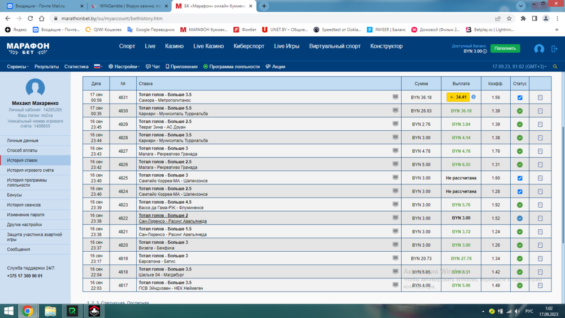The width and height of the screenshot is (565, 318).
Task: Expand the Сервисы dropdown menu
Action: [18, 66]
